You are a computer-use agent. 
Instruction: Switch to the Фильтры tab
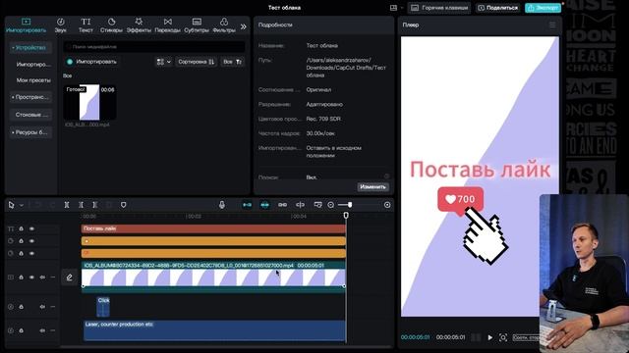tap(224, 25)
